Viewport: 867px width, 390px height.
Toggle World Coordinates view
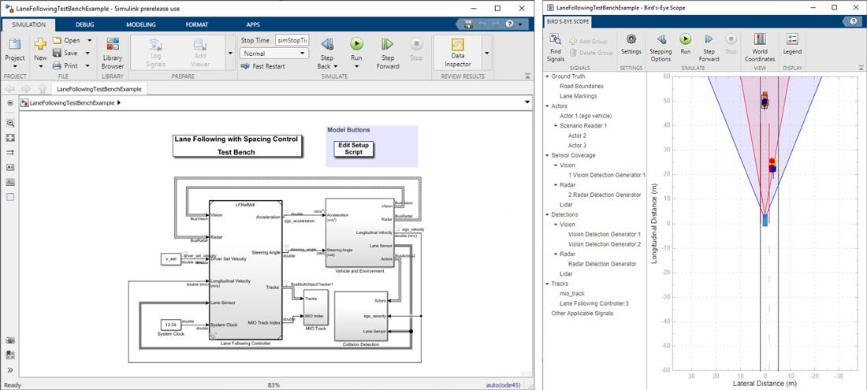point(759,47)
